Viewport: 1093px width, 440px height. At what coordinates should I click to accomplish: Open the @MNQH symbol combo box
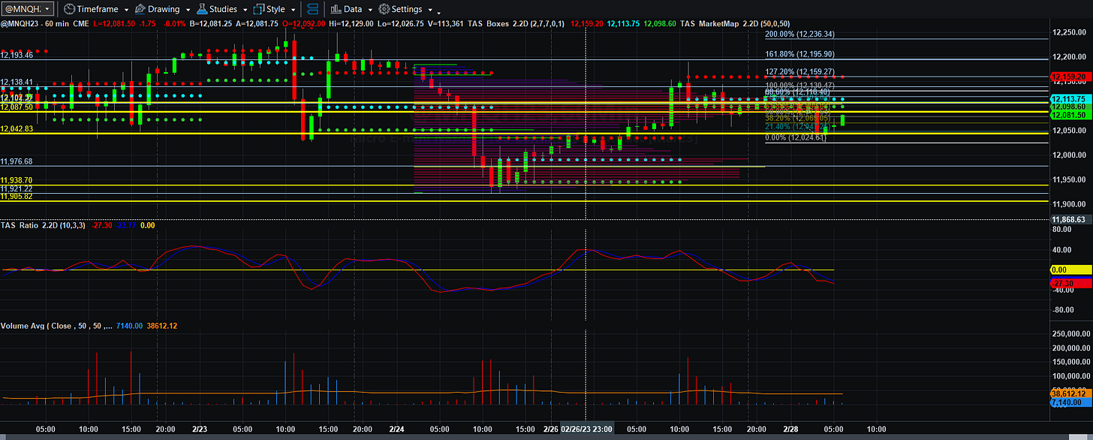pos(28,9)
